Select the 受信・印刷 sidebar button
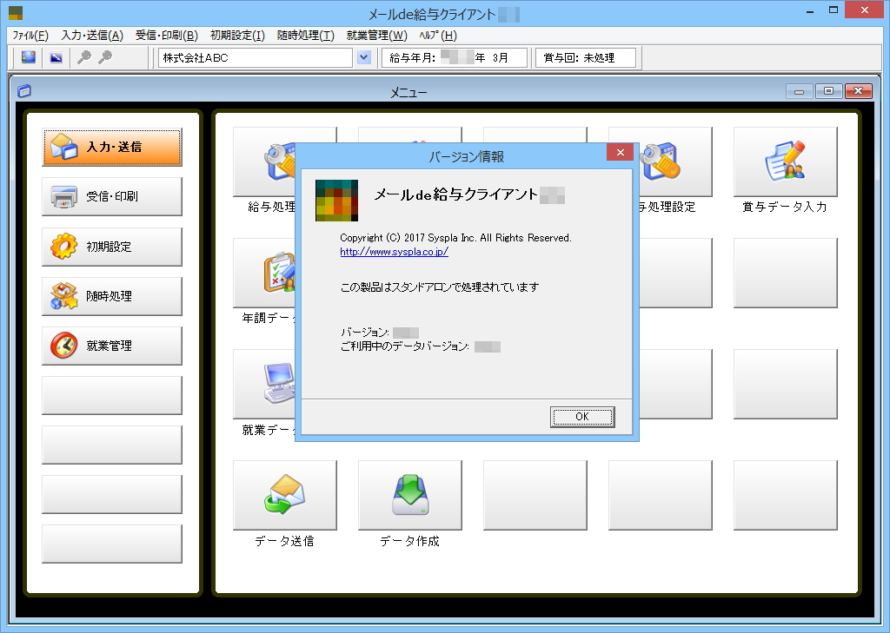 (112, 196)
